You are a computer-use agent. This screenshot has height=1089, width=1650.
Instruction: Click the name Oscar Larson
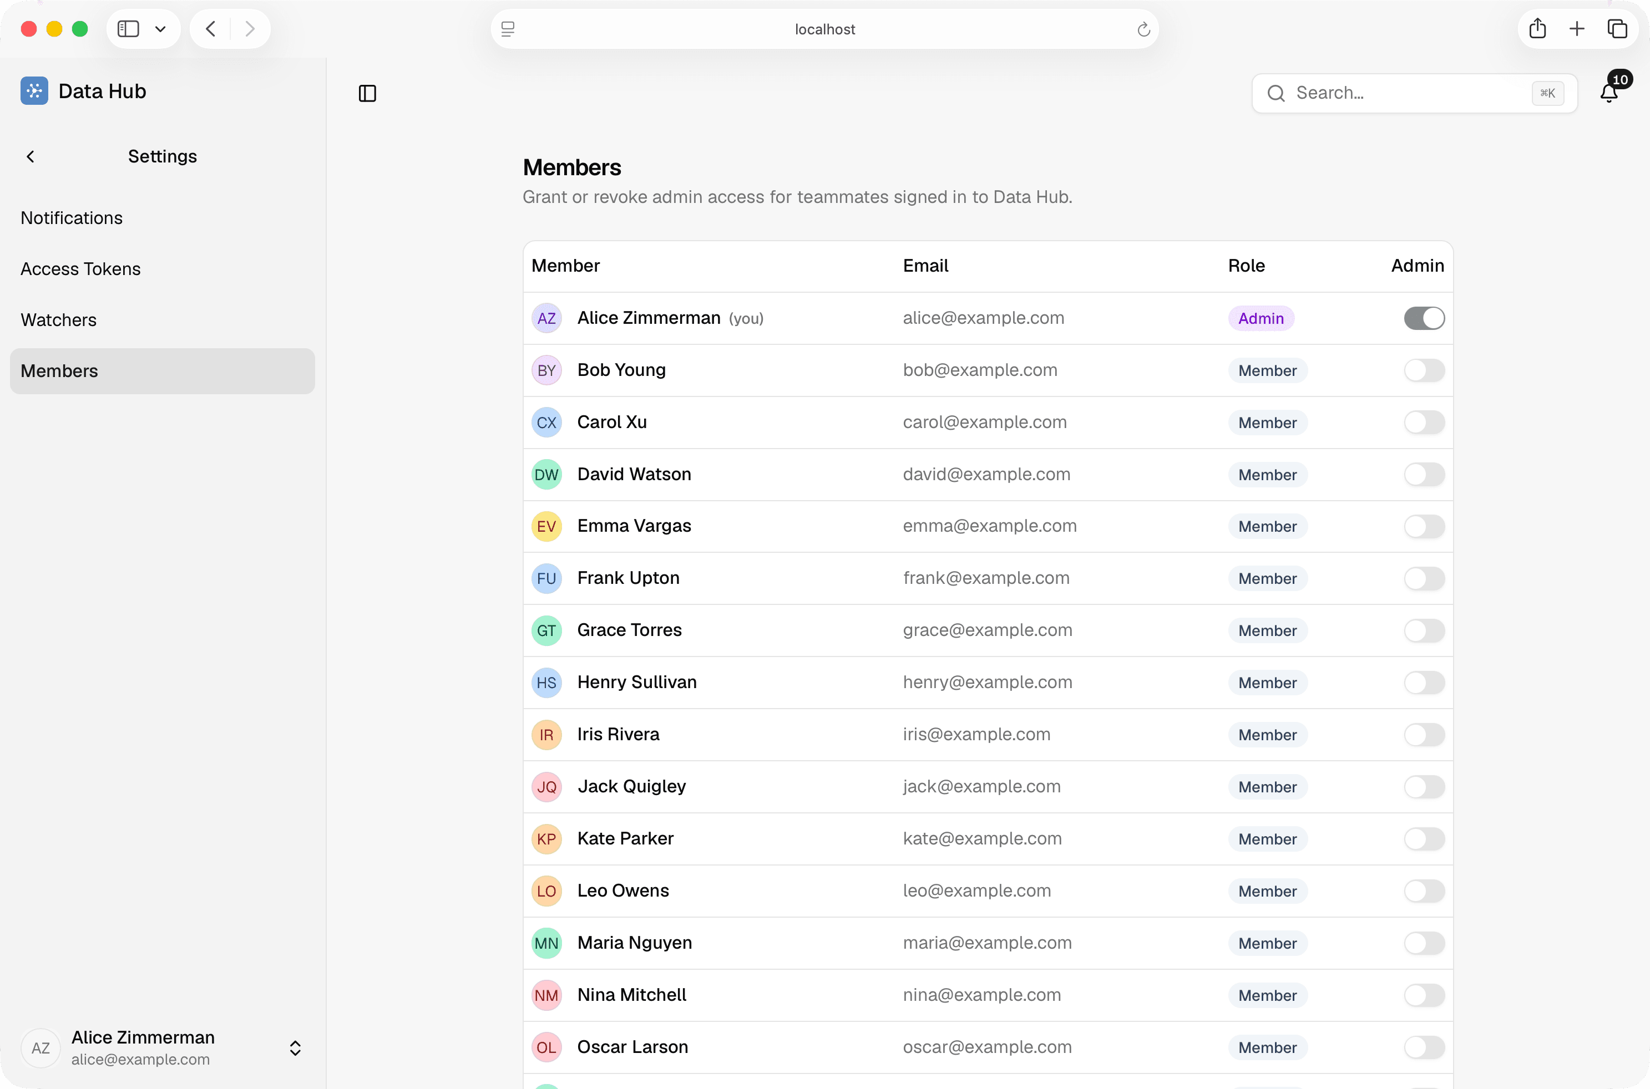[x=632, y=1047]
